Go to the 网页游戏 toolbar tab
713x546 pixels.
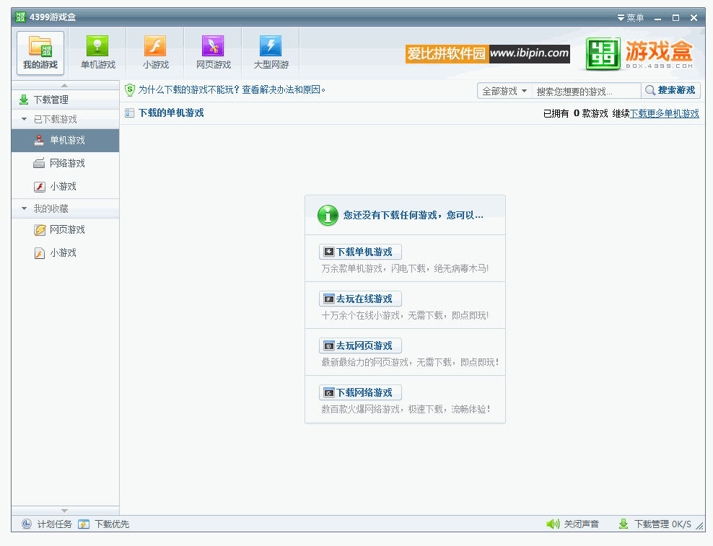coord(214,53)
